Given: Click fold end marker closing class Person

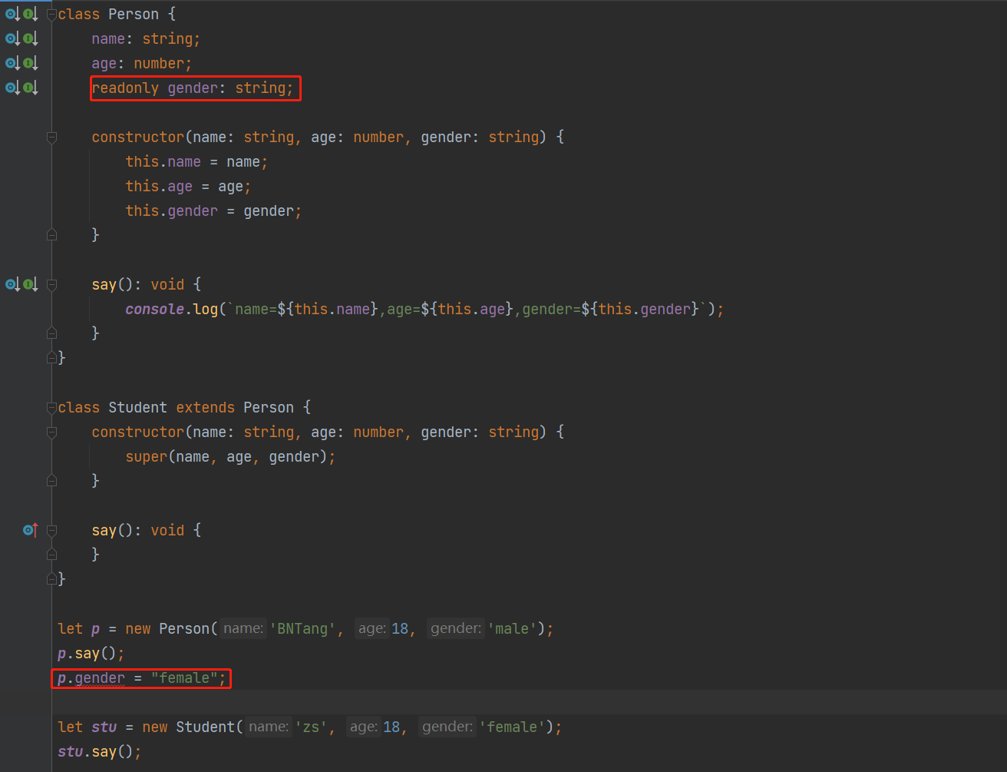Looking at the screenshot, I should (51, 357).
